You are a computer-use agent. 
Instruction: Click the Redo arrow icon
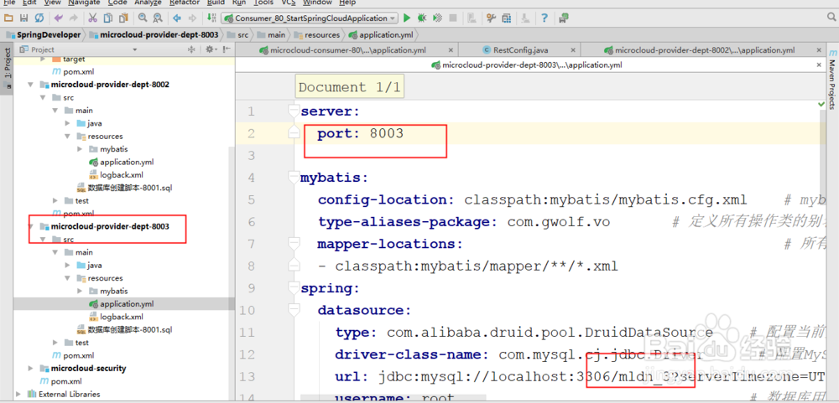pyautogui.click(x=73, y=18)
